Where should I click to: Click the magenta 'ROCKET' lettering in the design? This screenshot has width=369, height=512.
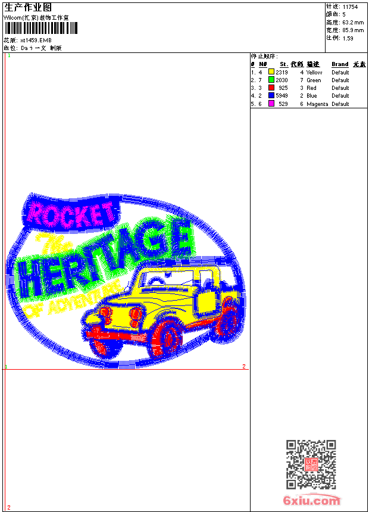pos(72,214)
